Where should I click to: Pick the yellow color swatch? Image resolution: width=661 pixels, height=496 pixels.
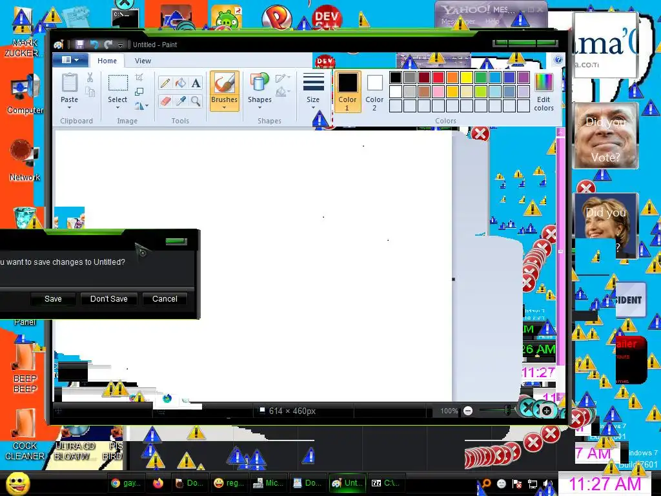466,77
